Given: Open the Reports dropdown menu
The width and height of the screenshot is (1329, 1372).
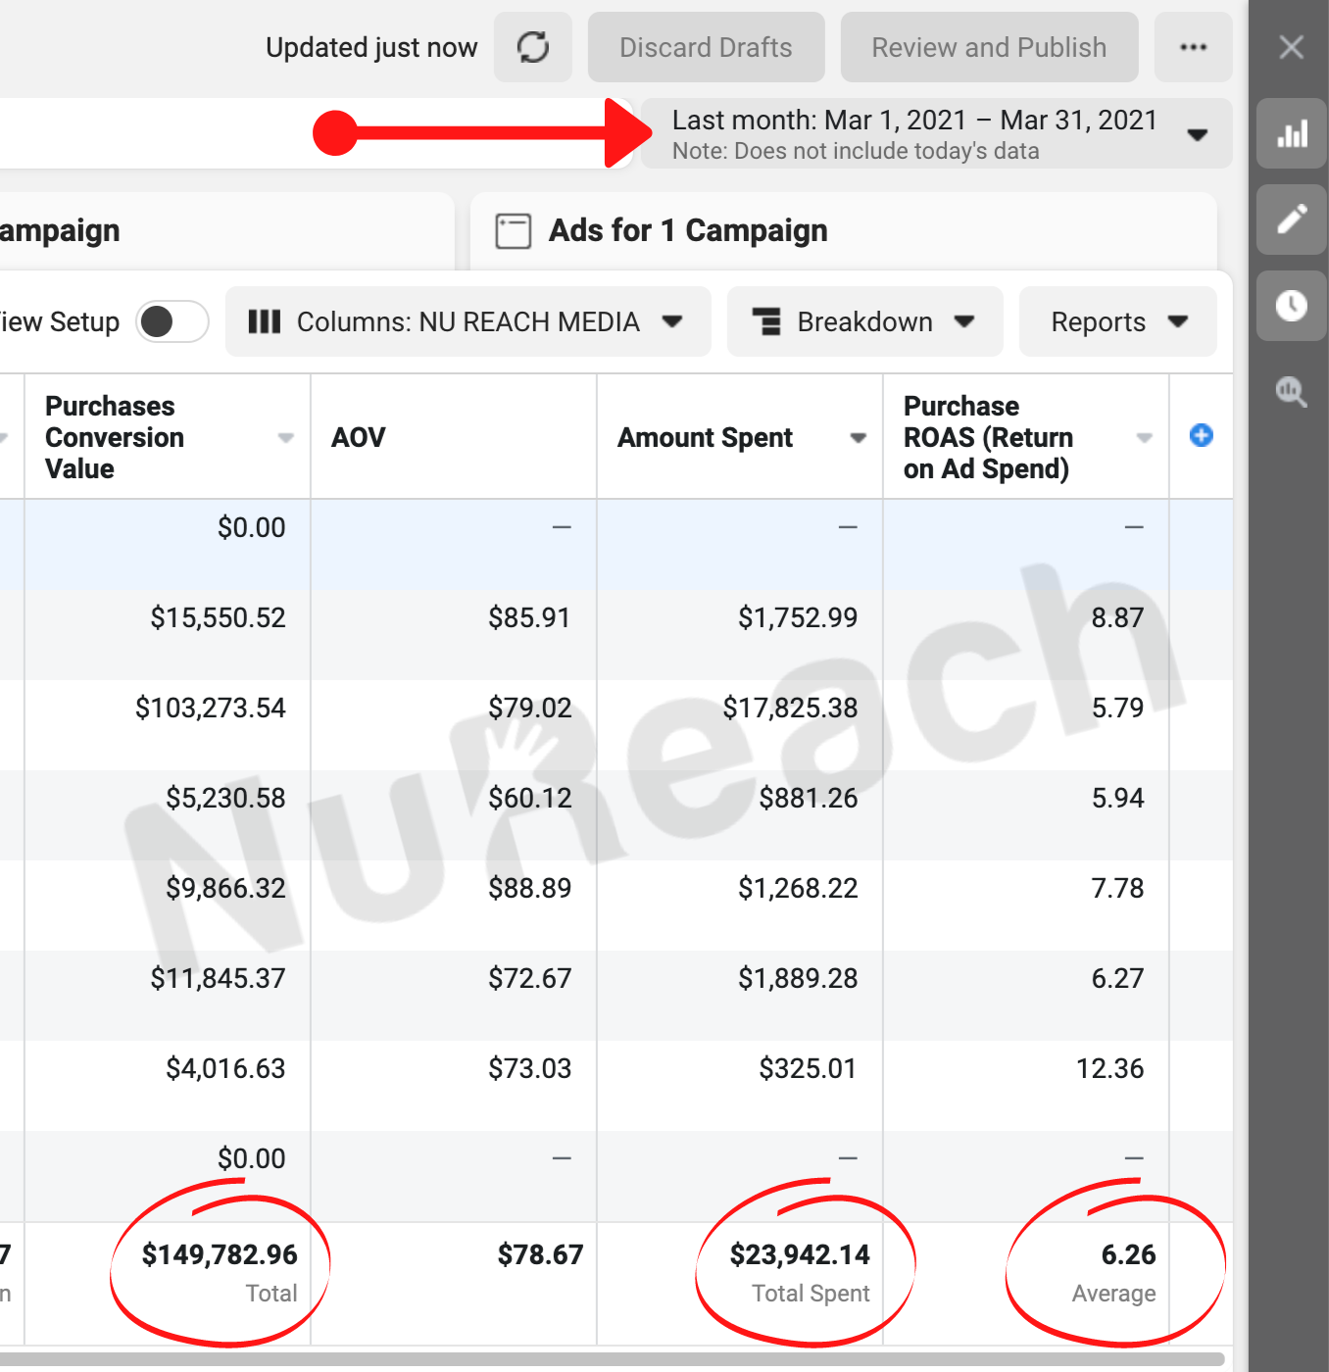Looking at the screenshot, I should tap(1117, 321).
